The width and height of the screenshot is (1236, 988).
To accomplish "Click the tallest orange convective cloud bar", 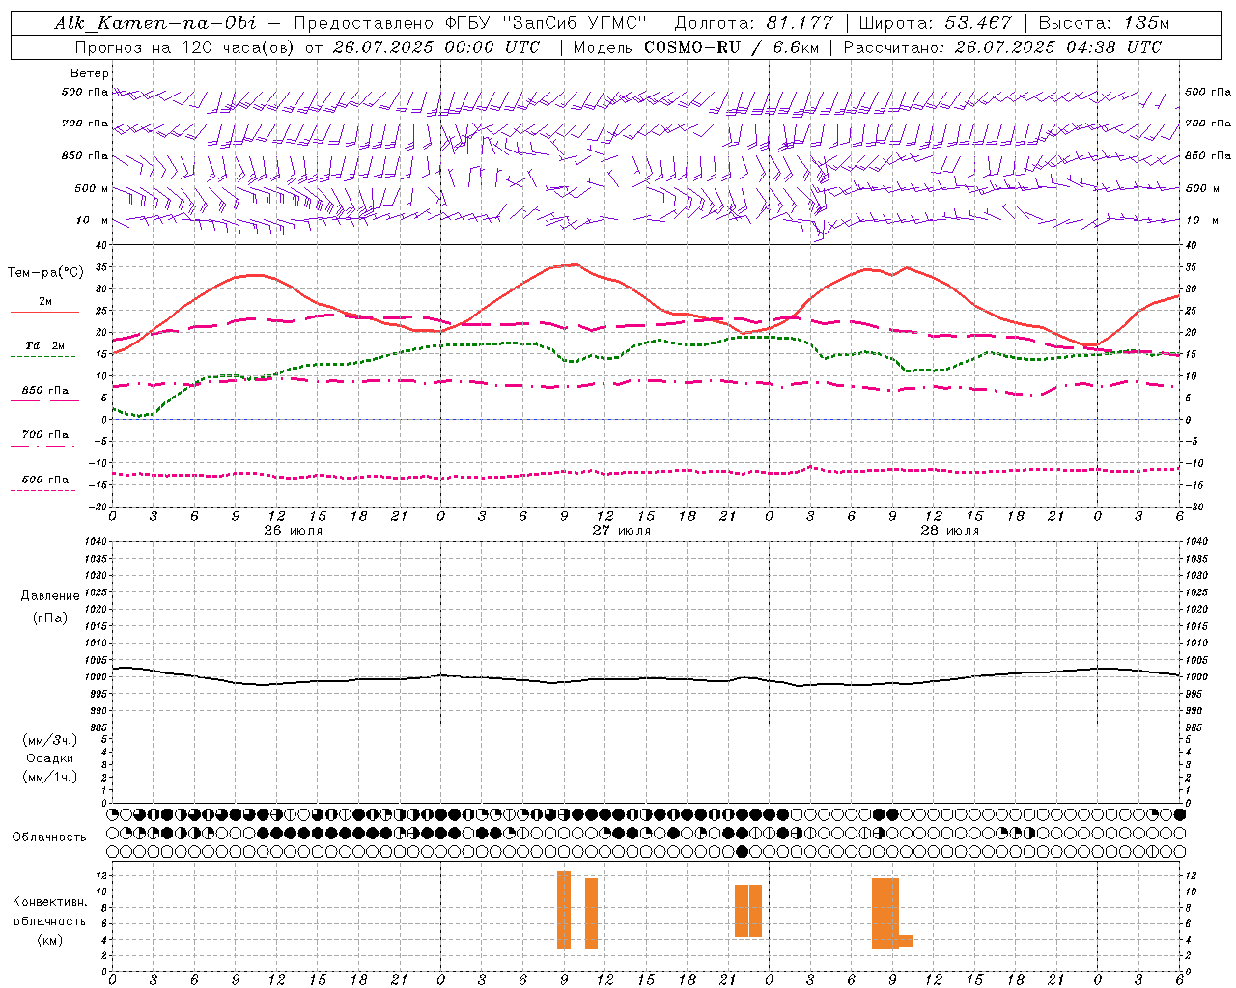I will 564,910.
